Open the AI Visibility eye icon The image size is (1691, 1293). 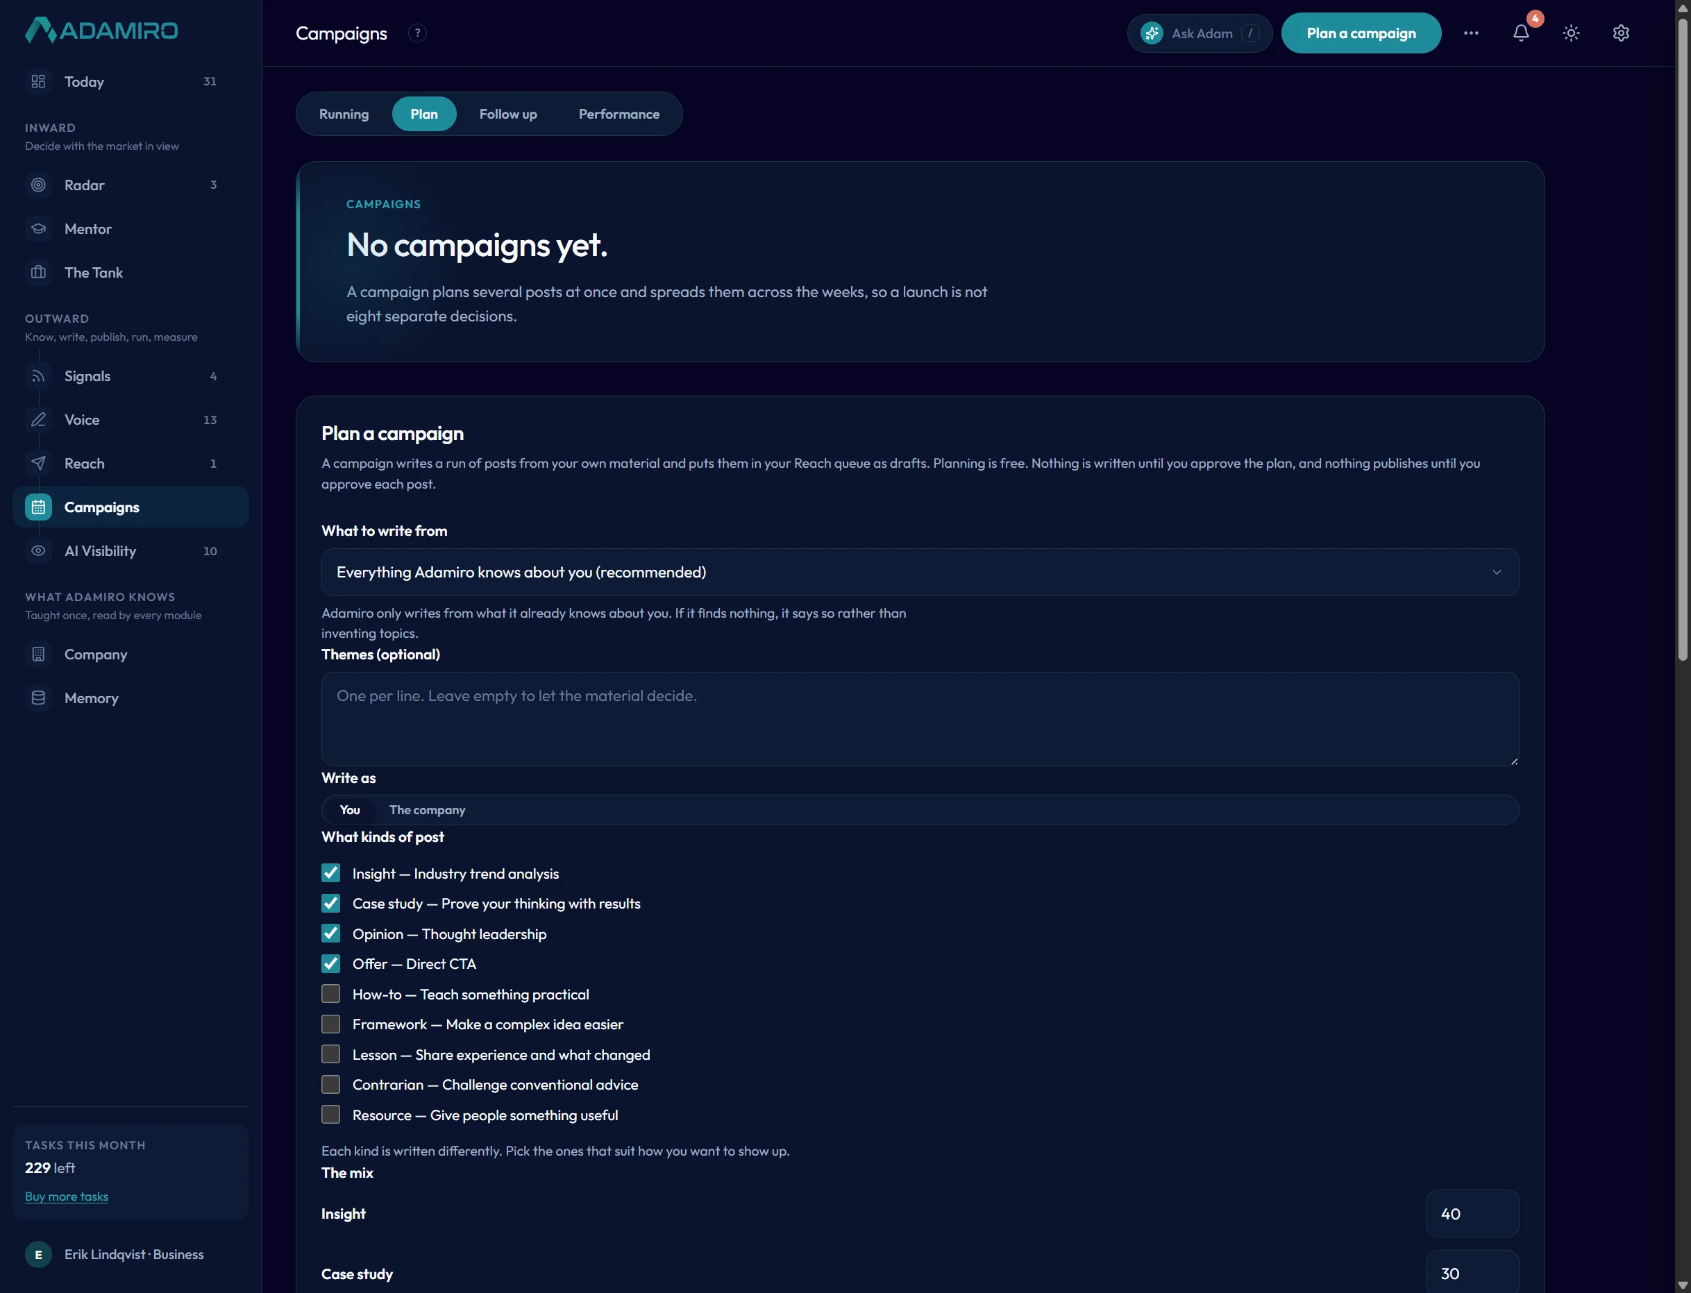pyautogui.click(x=38, y=551)
